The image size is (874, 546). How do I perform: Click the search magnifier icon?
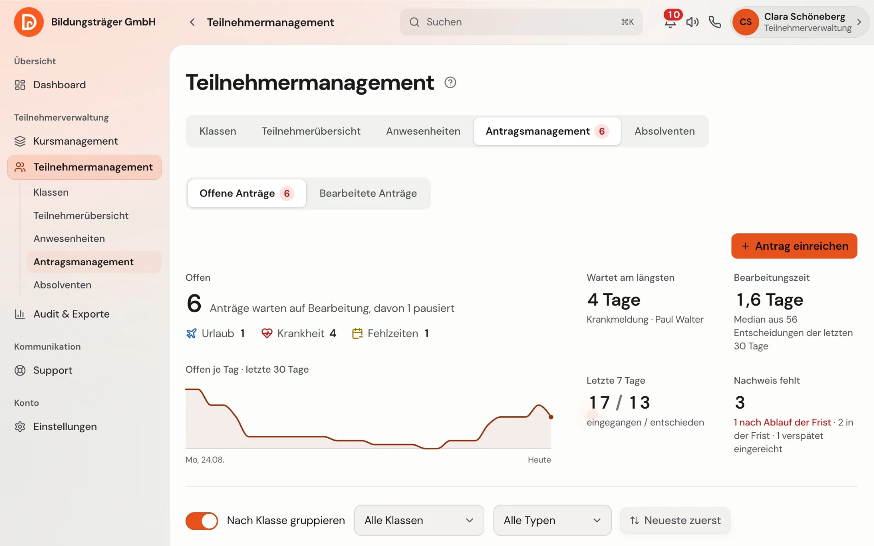414,22
